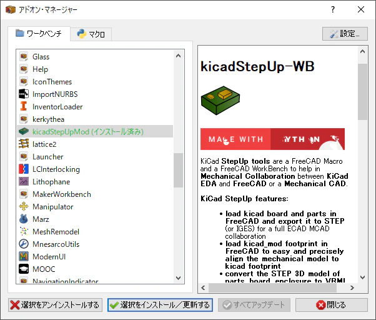Click the MOOC graduation cap icon
This screenshot has height=320, width=376.
point(24,269)
